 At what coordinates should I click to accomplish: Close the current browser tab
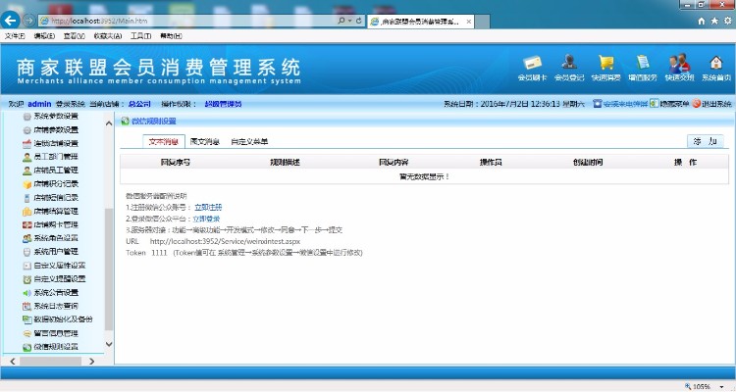[x=468, y=22]
